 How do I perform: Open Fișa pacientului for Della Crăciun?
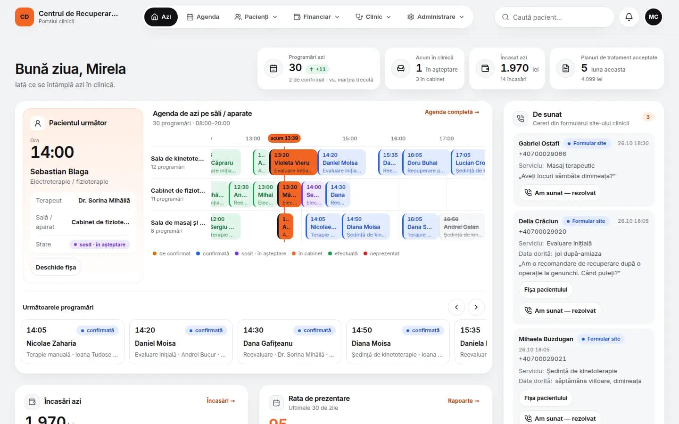(x=546, y=290)
